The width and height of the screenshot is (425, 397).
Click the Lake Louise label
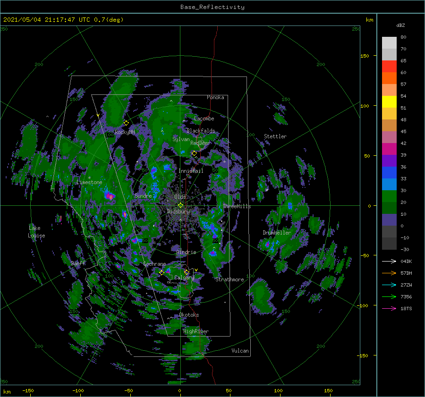(36, 232)
